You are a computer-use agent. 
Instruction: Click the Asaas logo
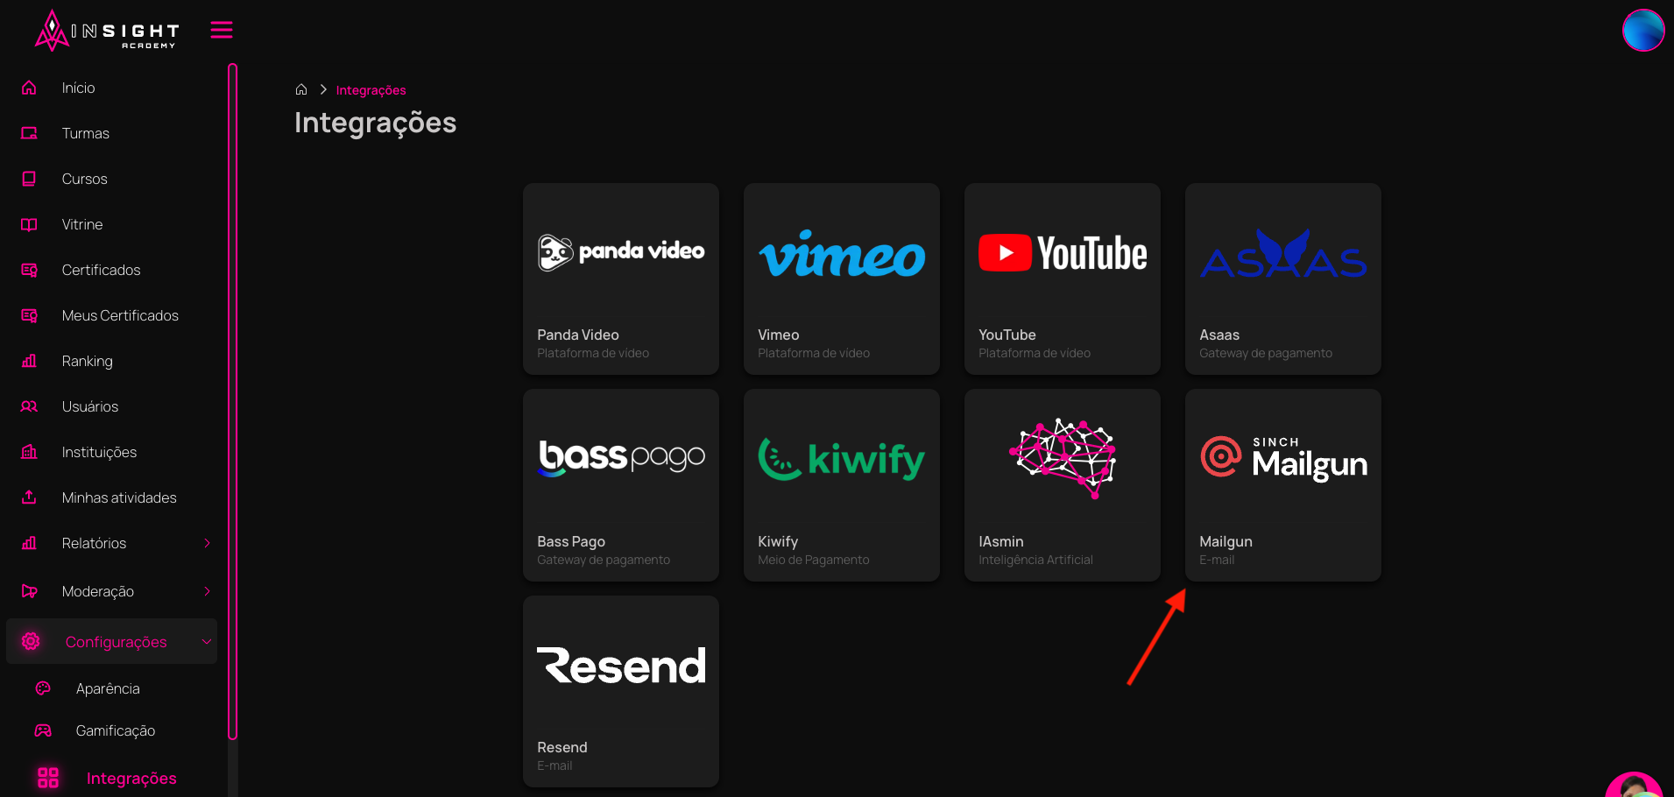click(x=1283, y=254)
